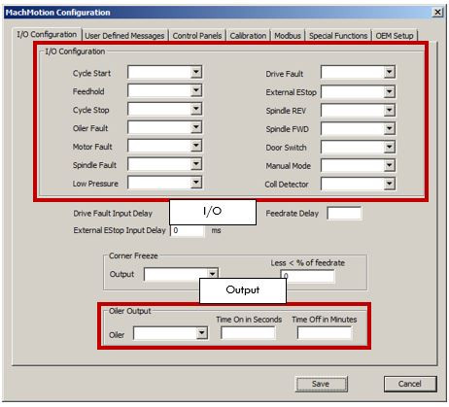
Task: Switch to the I/O Configuration tab
Action: pyautogui.click(x=47, y=34)
